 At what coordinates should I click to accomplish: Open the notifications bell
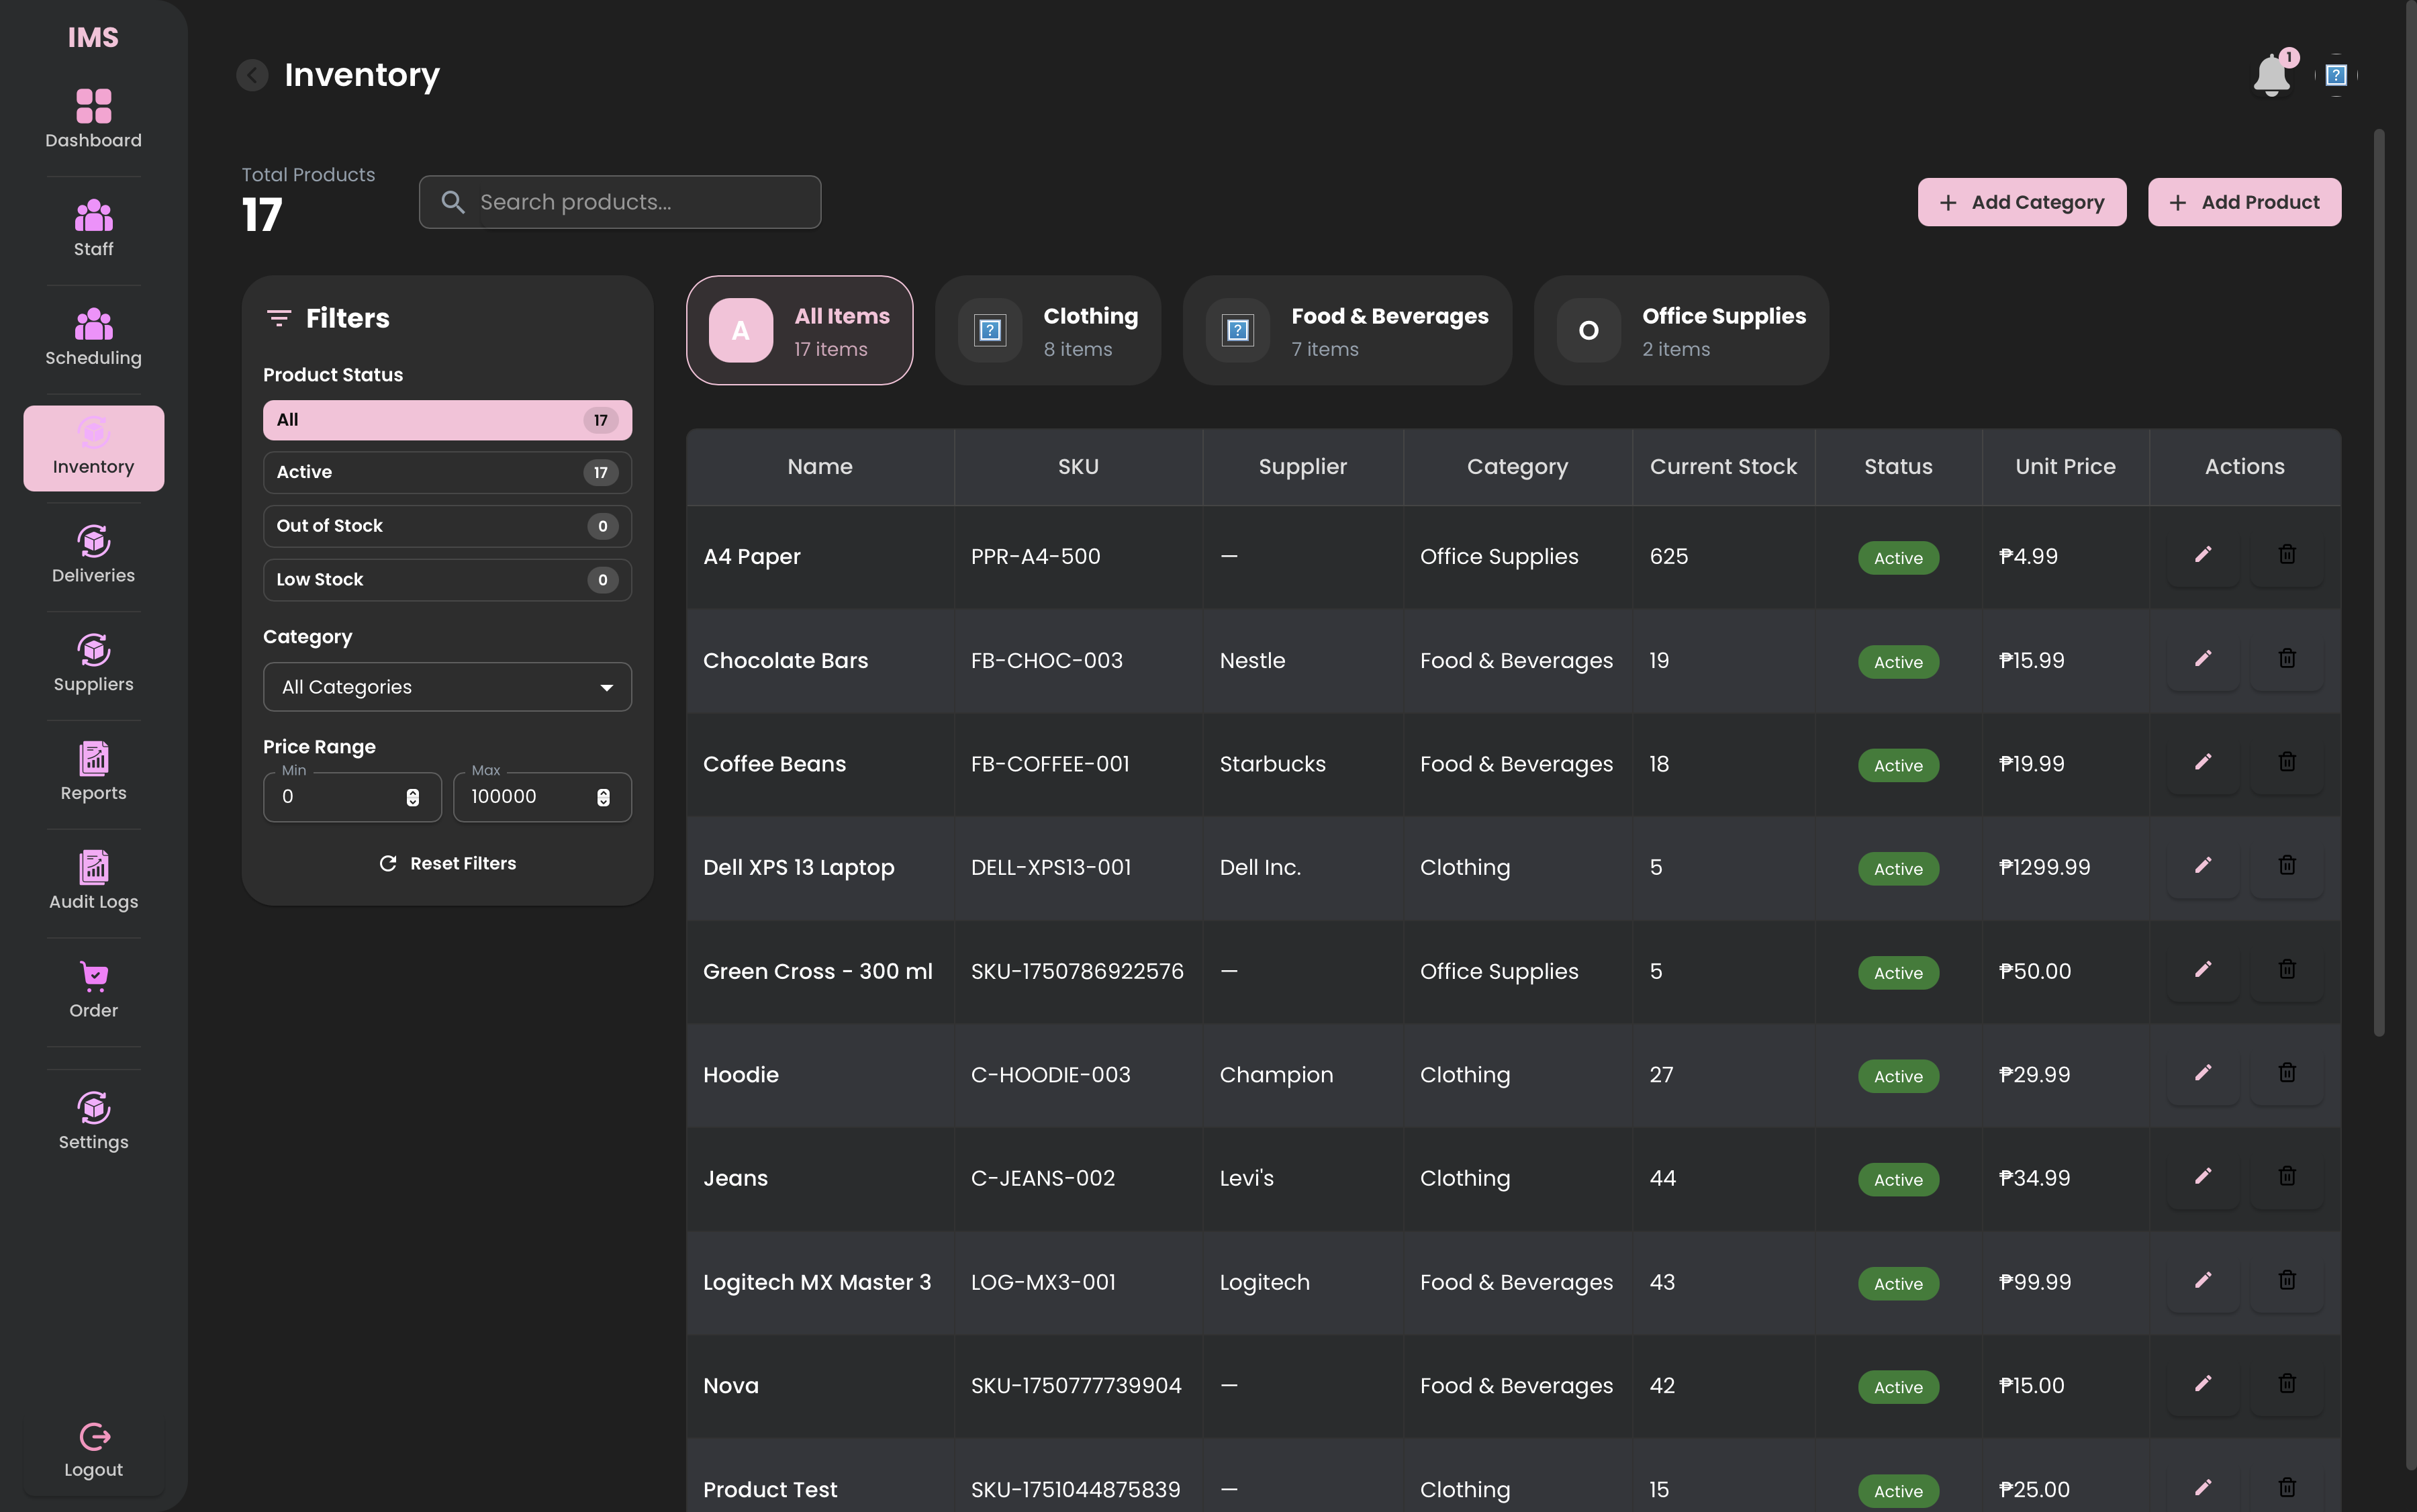[2272, 75]
